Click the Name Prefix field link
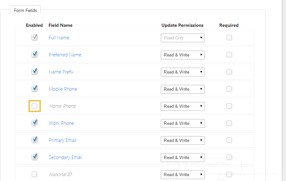This screenshot has height=181, width=286. [61, 72]
